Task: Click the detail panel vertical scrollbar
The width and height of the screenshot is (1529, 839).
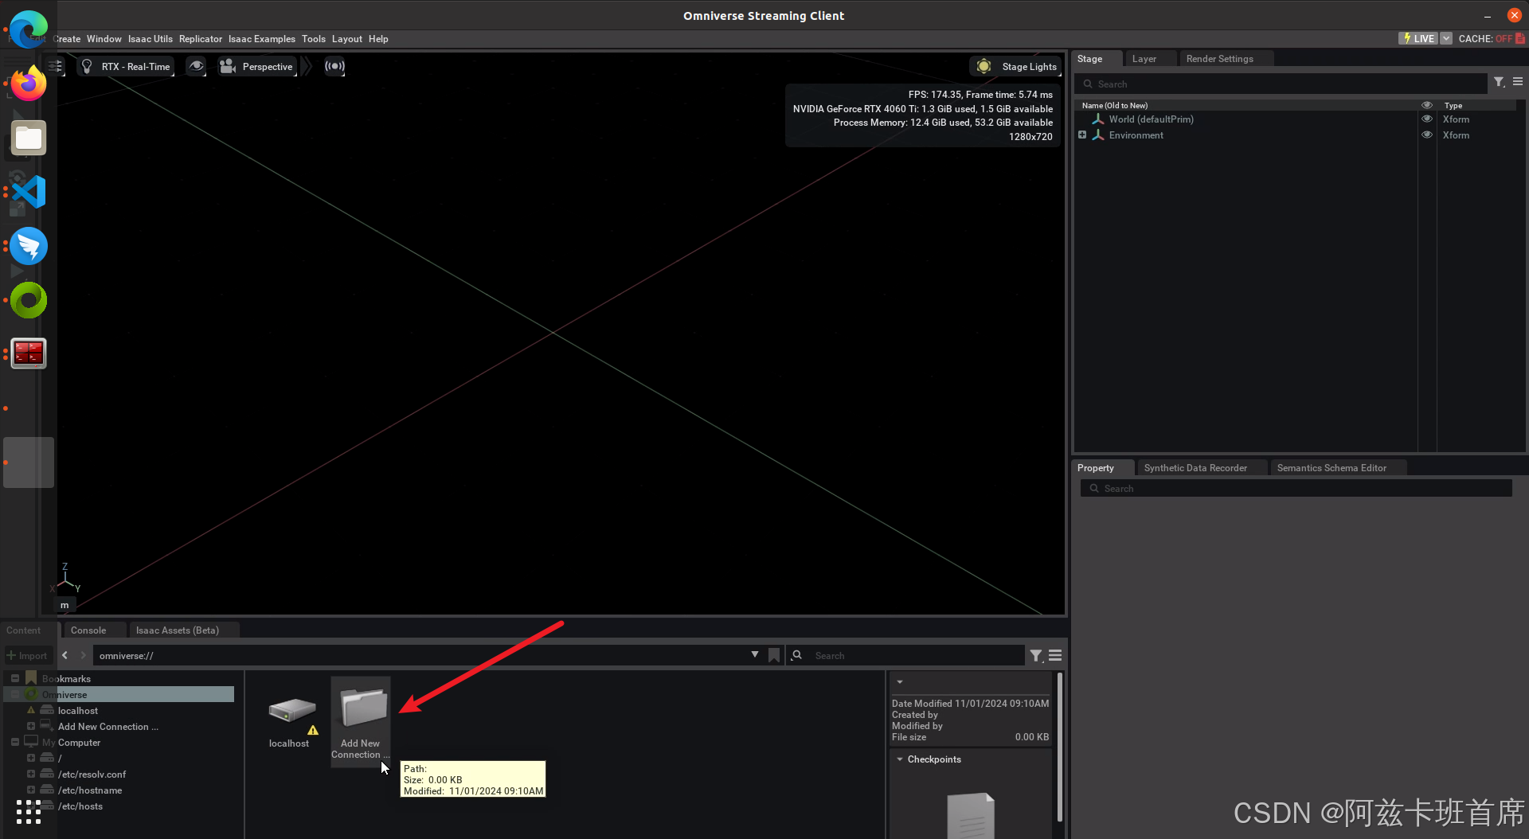Action: coord(1059,747)
